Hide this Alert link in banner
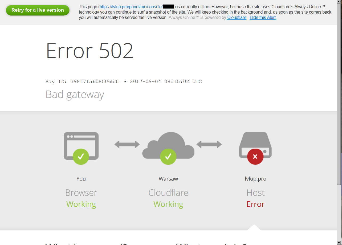Screen dimensions: 342x245 (263, 18)
